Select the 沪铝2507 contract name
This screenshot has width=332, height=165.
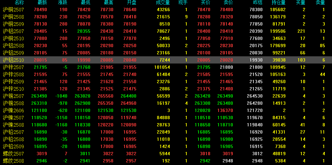pos(13,31)
